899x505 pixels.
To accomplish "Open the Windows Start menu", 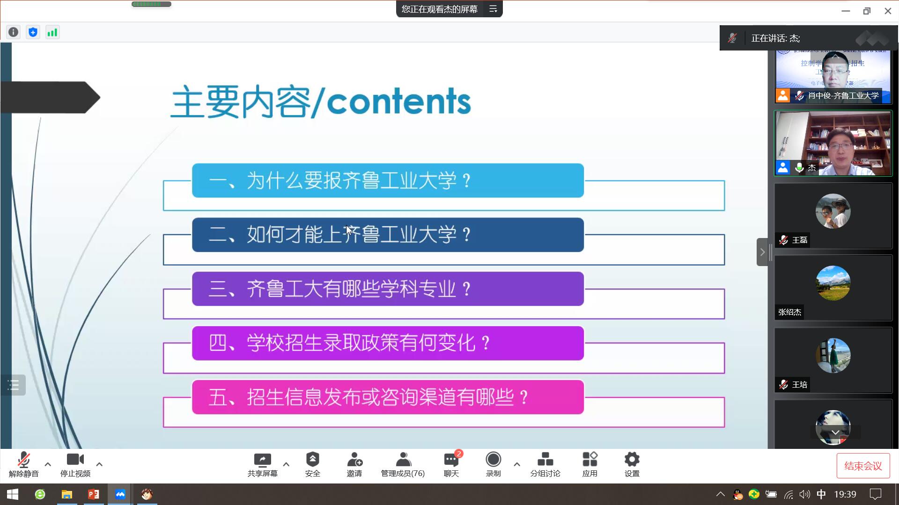I will pos(13,494).
